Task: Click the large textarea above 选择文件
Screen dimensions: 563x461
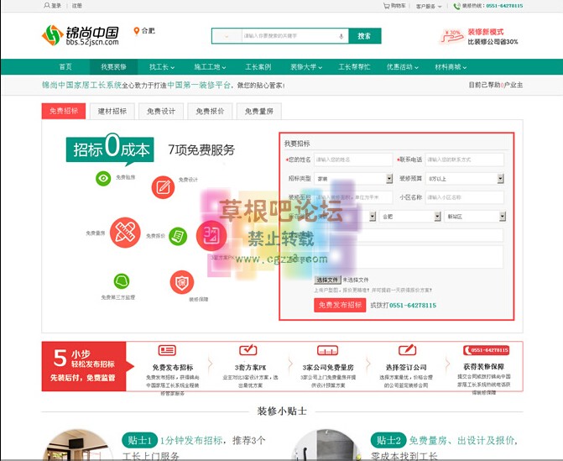Action: pos(409,257)
